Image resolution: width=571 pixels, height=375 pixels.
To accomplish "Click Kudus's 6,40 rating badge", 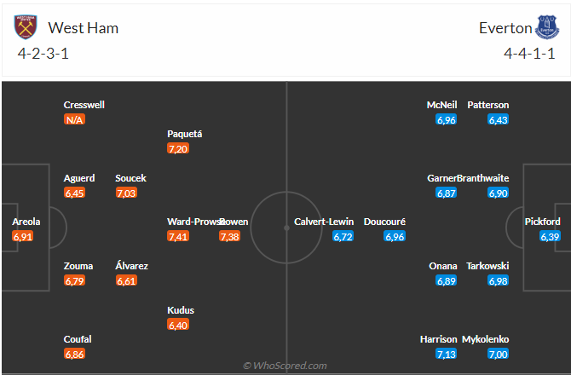I will (178, 325).
